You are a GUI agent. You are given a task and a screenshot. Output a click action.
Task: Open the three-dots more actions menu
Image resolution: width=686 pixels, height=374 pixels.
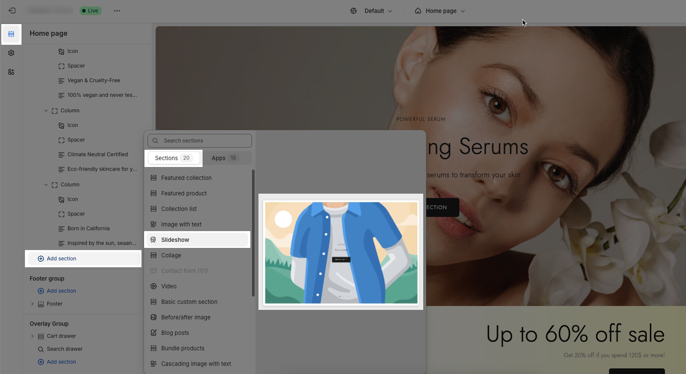(x=117, y=11)
